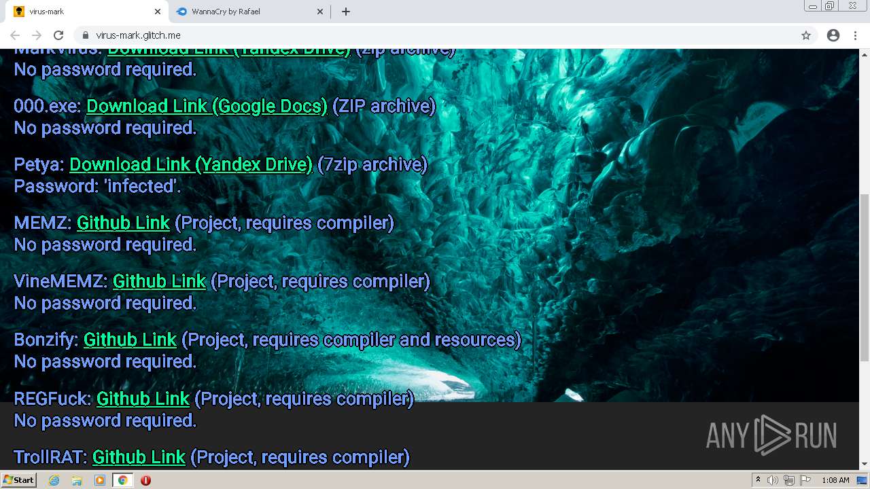Click the taskbar clock 1:08 AM
Screen dimensions: 870x489
(x=835, y=480)
